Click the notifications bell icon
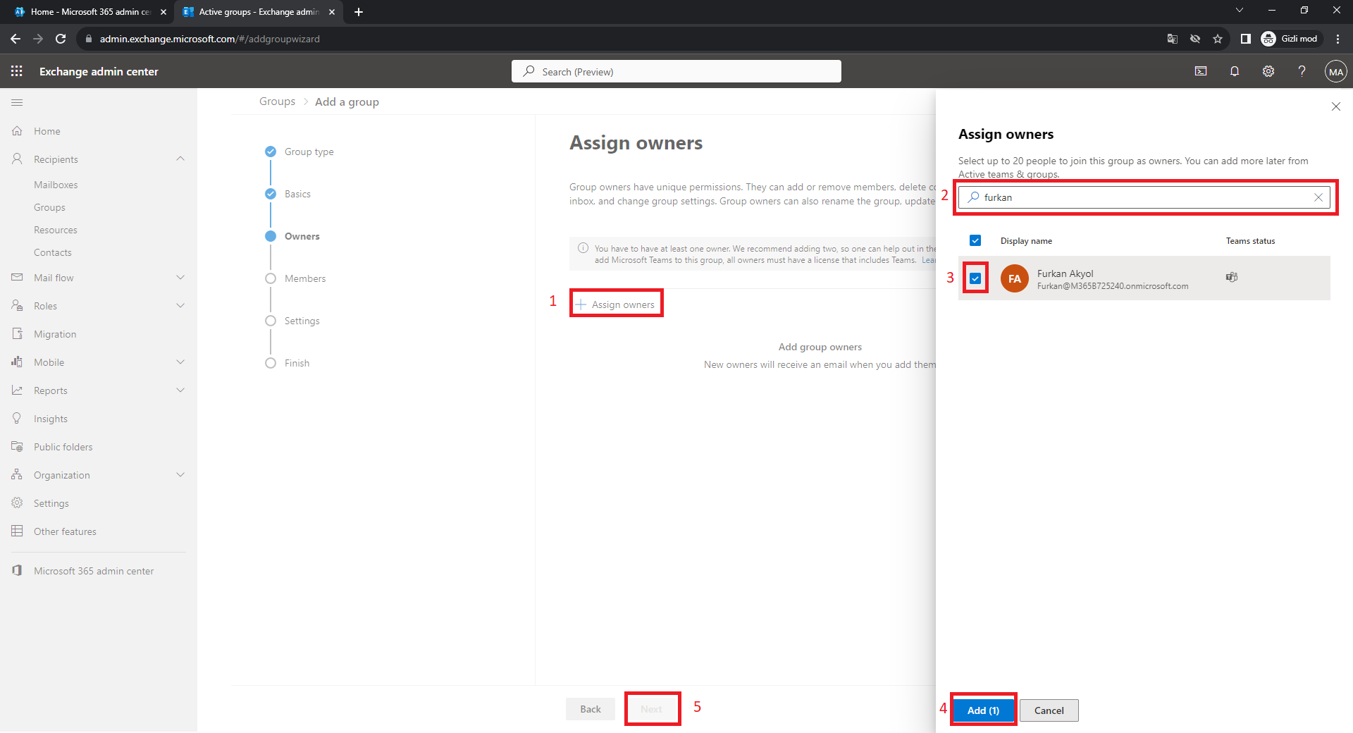This screenshot has width=1353, height=733. point(1234,71)
